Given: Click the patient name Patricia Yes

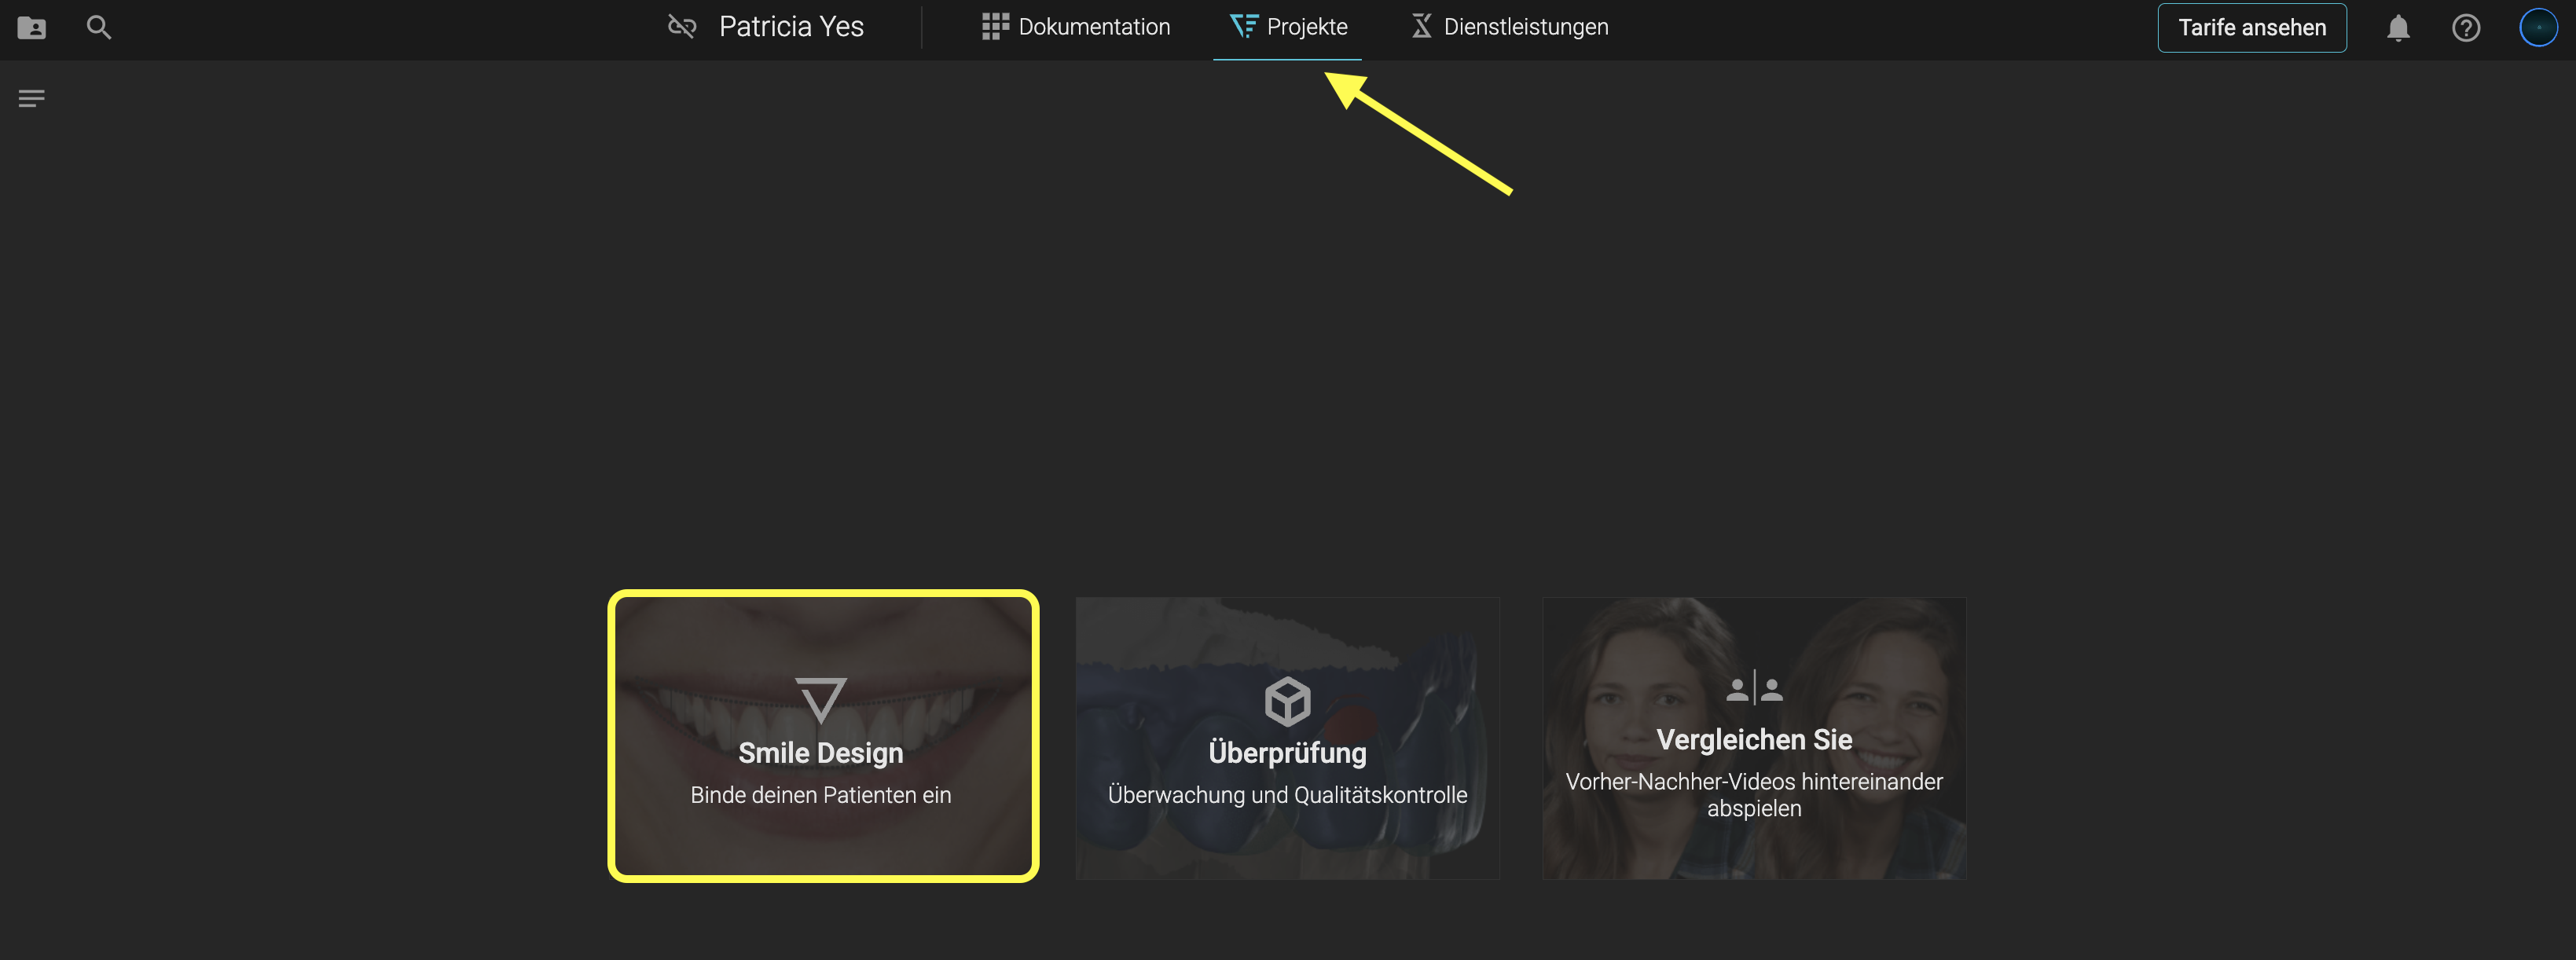Looking at the screenshot, I should 790,27.
